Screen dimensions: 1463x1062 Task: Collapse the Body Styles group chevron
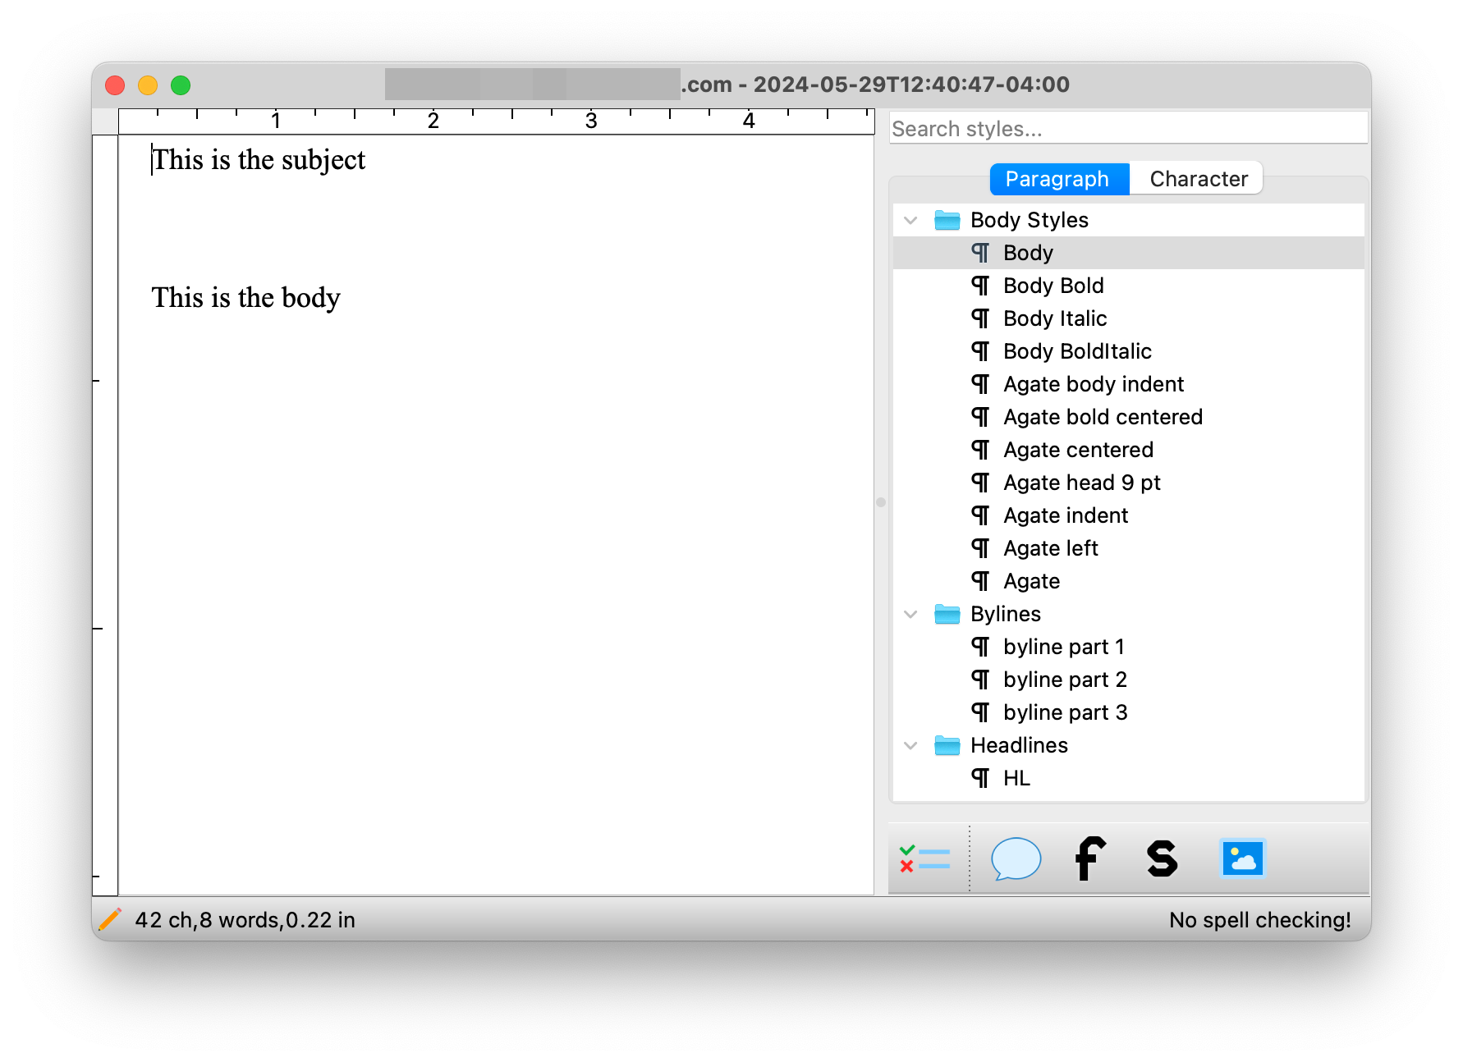pyautogui.click(x=910, y=220)
